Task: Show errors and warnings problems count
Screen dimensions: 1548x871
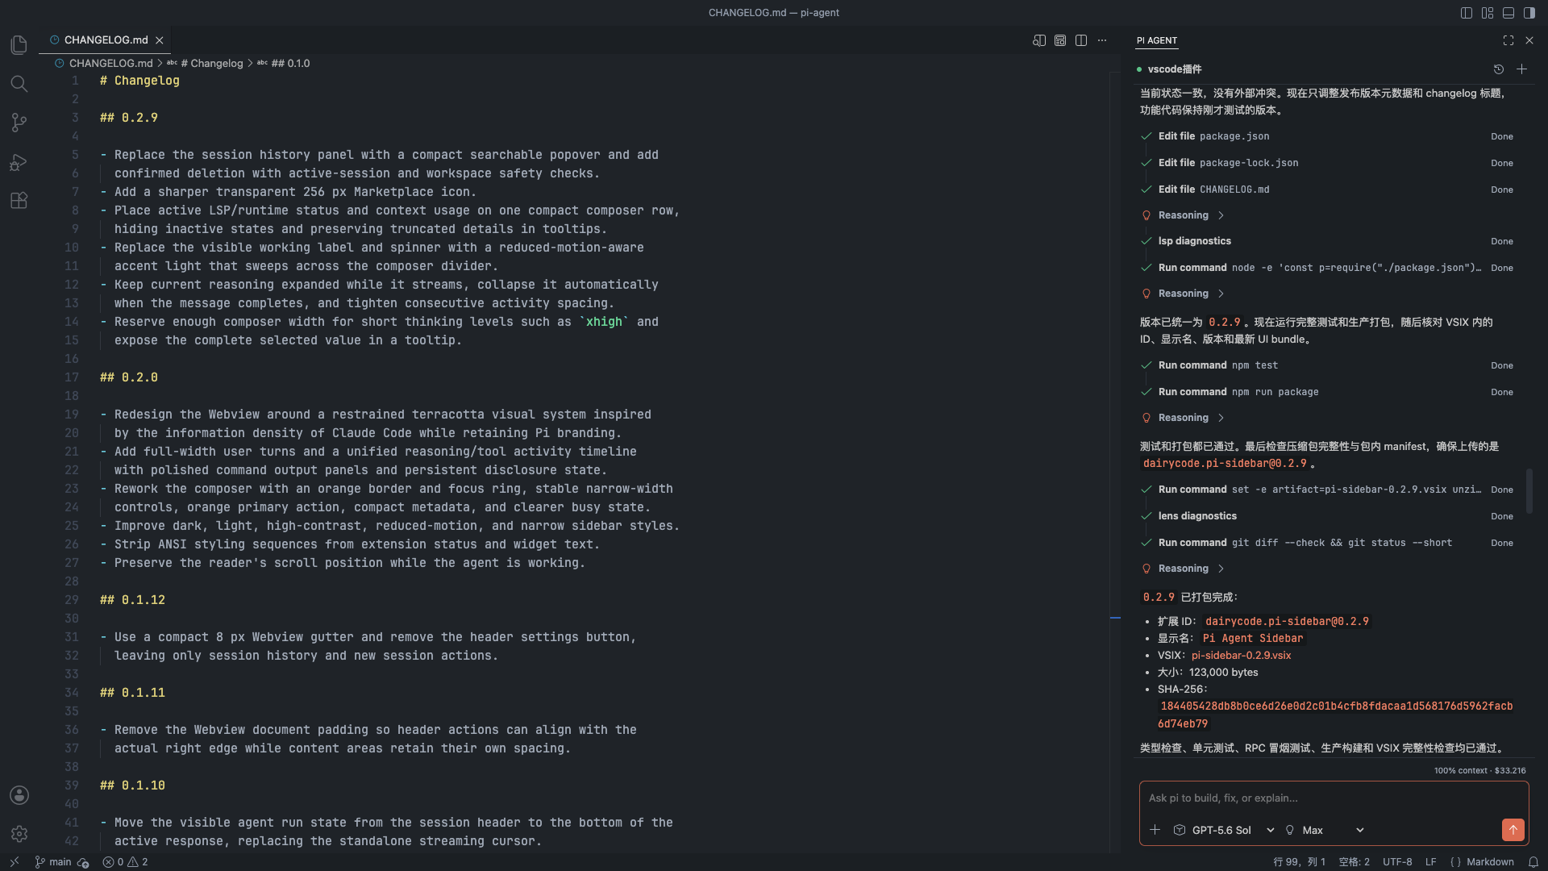Action: (125, 862)
